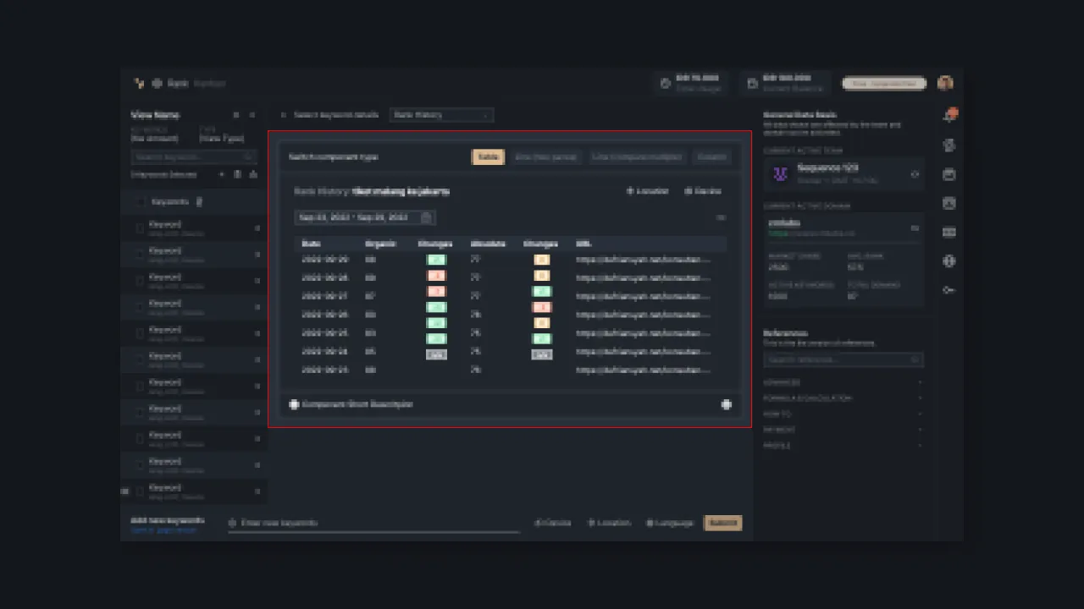Click the key icon in right sidebar
This screenshot has width=1084, height=609.
pos(949,290)
